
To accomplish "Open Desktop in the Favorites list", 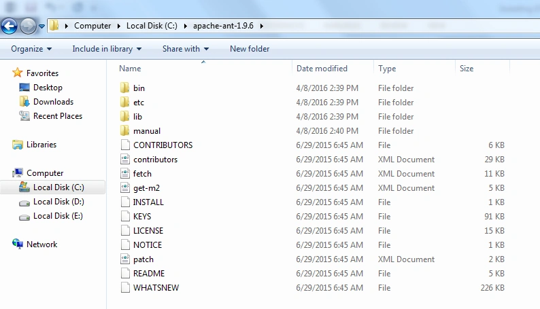I will (48, 88).
